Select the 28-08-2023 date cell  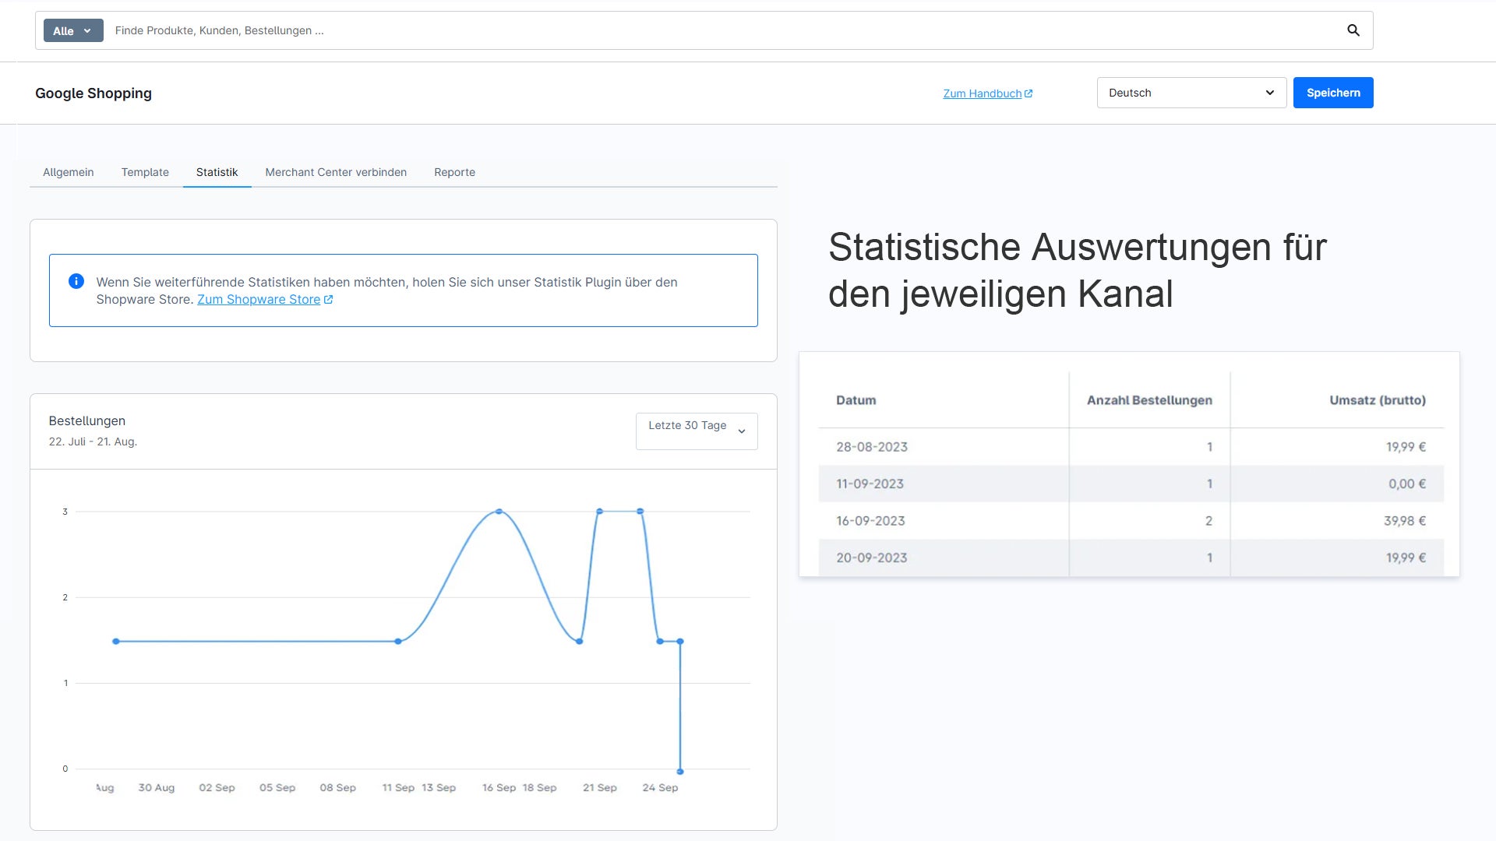(872, 447)
